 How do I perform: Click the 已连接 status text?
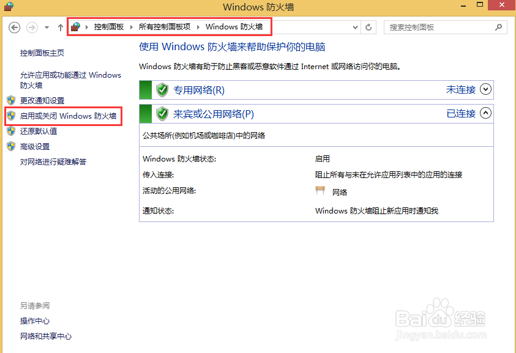(461, 114)
